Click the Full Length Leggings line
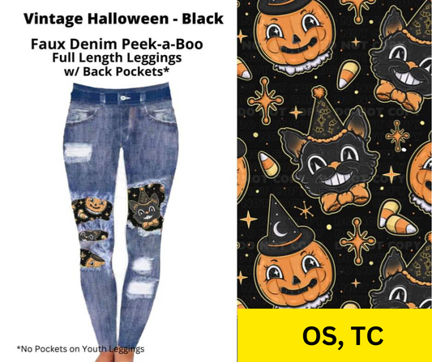The image size is (432, 362). 117,57
